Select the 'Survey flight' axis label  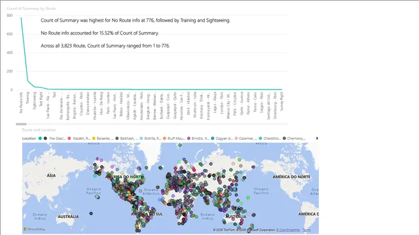(x=282, y=102)
